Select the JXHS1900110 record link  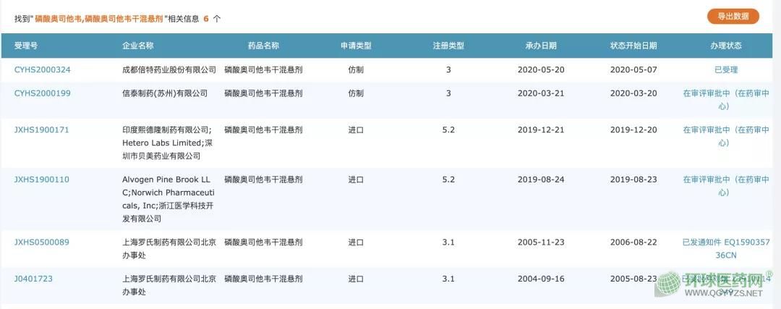coord(41,179)
